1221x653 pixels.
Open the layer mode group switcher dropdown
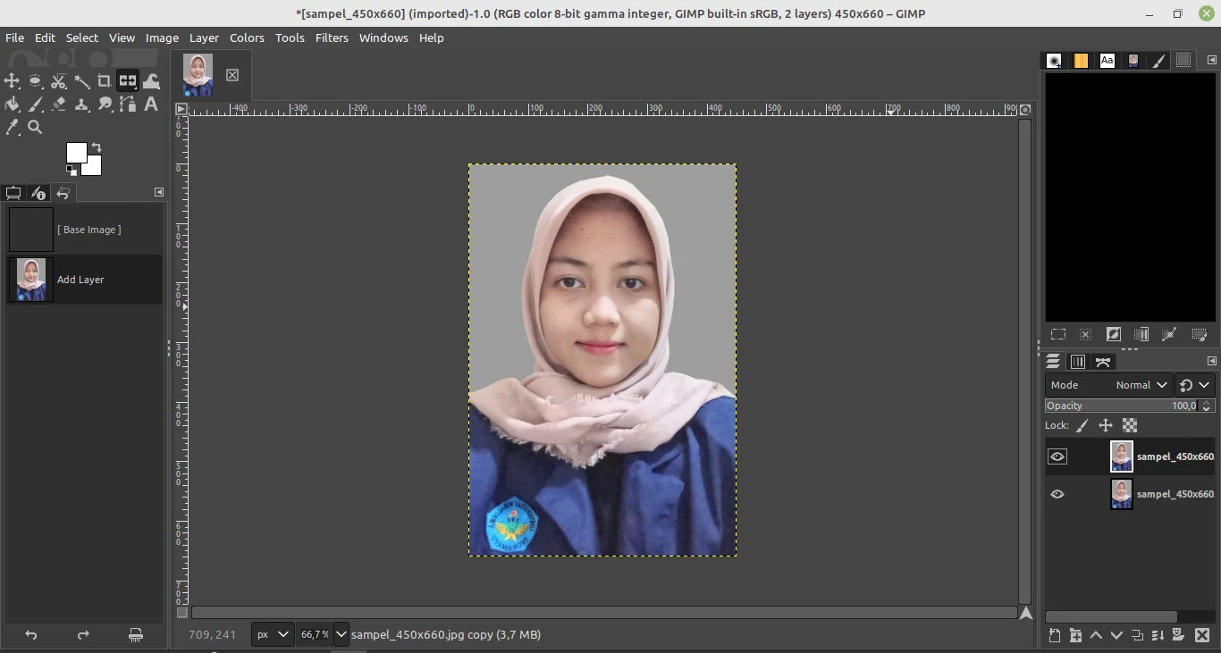point(1195,385)
